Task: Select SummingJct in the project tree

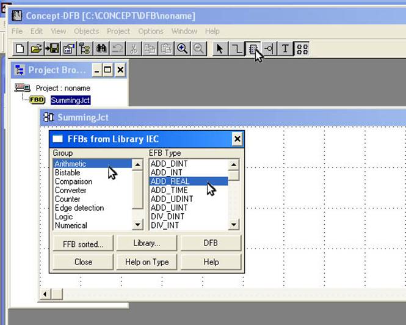Action: (70, 100)
